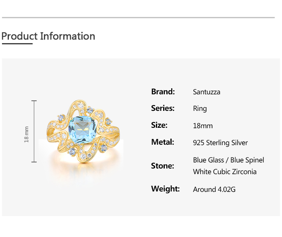Click the gray divider line at top

click(138, 18)
